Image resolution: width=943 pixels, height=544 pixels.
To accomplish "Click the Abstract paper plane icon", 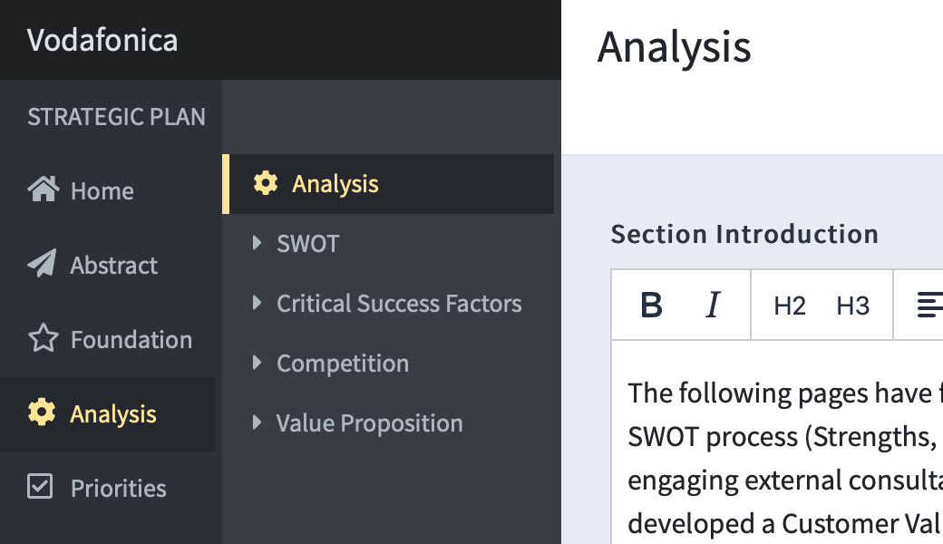I will 42,263.
